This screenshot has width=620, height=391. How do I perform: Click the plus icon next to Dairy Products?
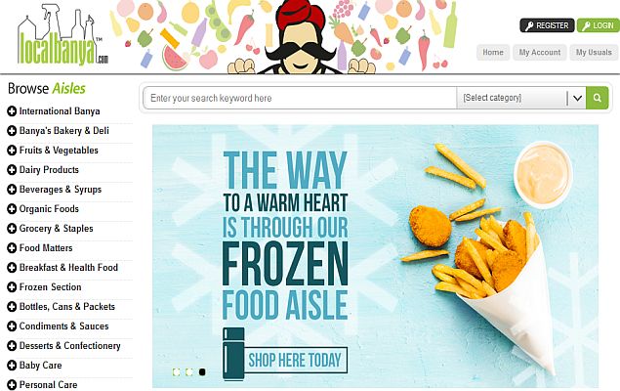click(12, 170)
